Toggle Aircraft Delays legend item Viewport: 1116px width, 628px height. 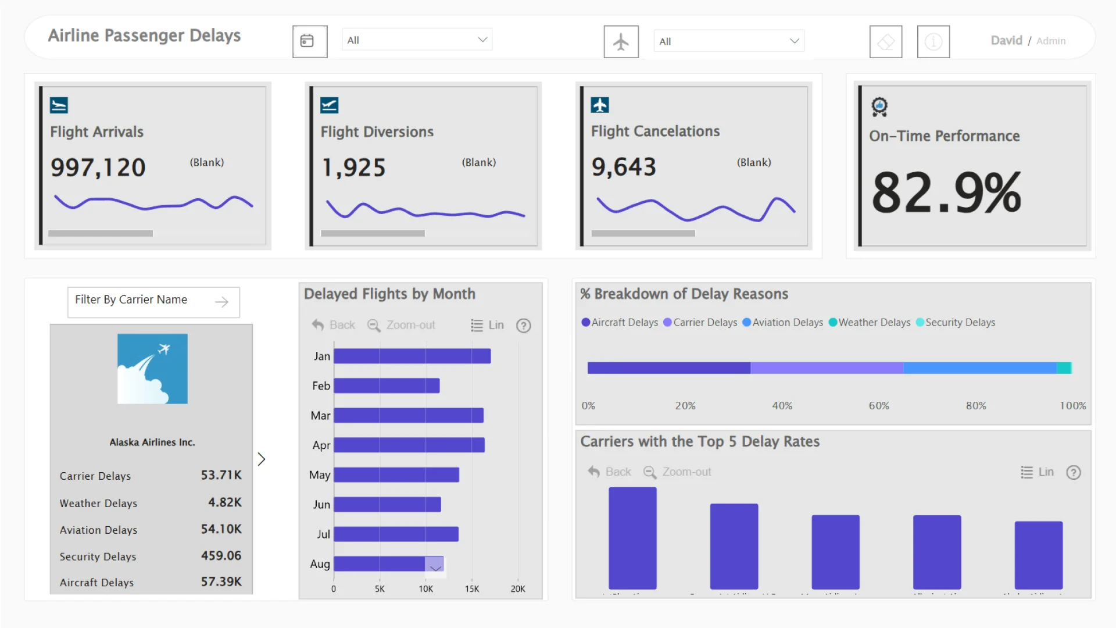tap(620, 322)
